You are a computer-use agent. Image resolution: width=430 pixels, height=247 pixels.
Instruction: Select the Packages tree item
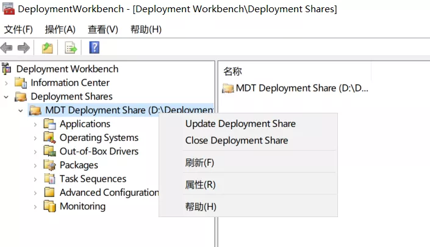[78, 165]
